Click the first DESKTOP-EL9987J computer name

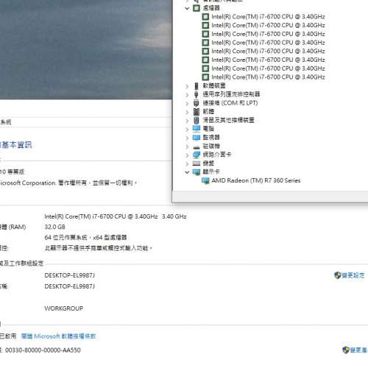[70, 275]
